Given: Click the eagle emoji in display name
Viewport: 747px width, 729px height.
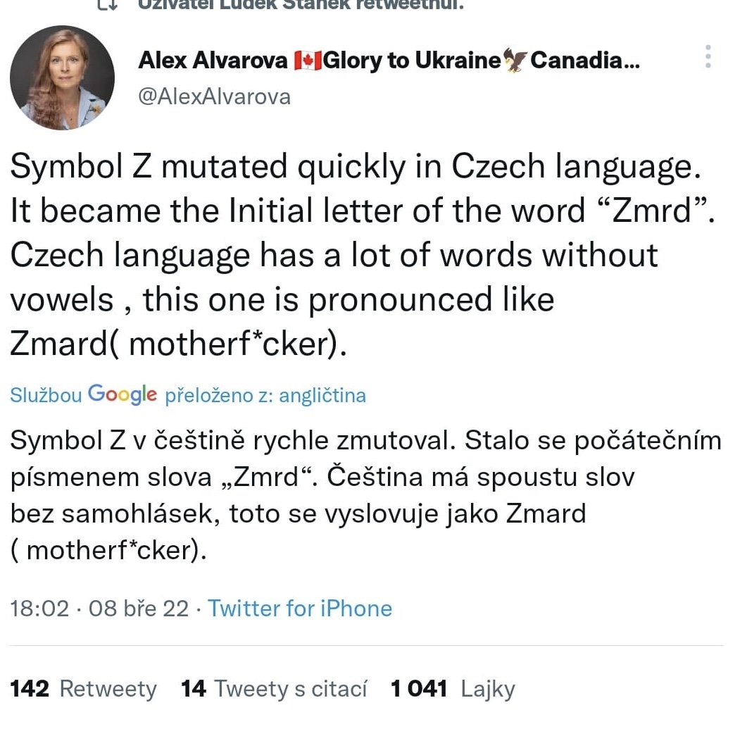Looking at the screenshot, I should 515,61.
